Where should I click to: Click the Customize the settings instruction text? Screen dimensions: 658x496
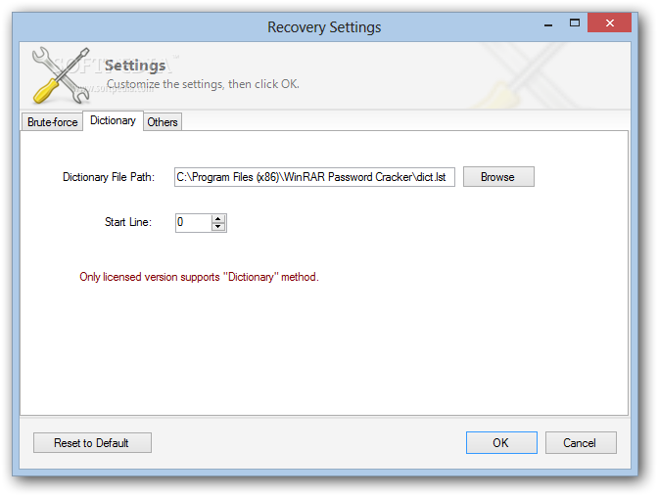coord(203,84)
